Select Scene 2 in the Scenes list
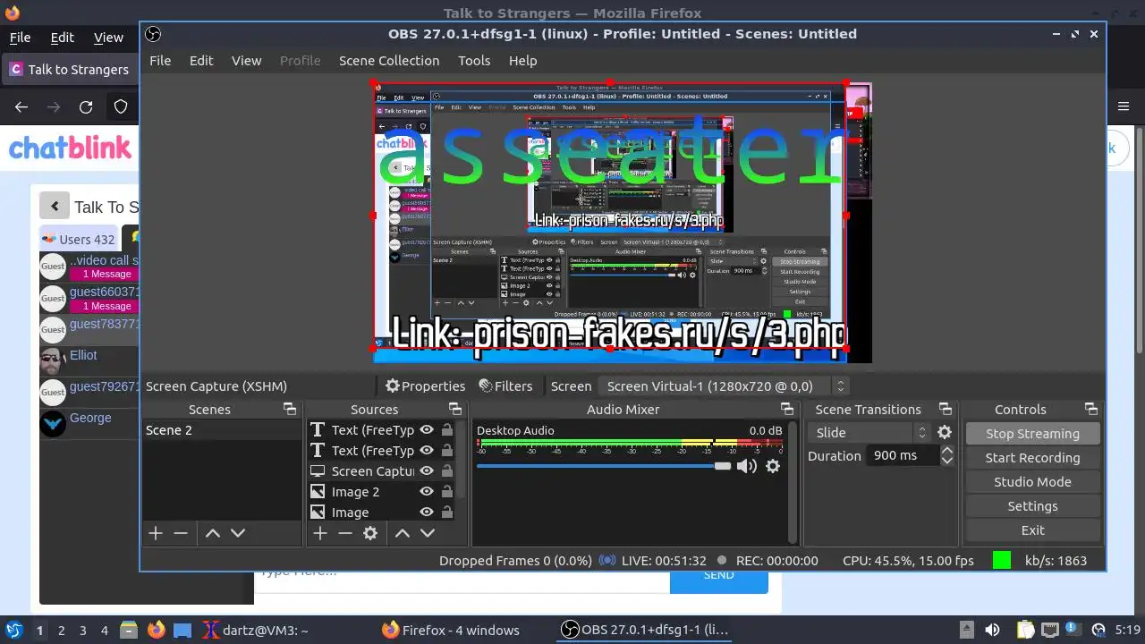 [223, 430]
